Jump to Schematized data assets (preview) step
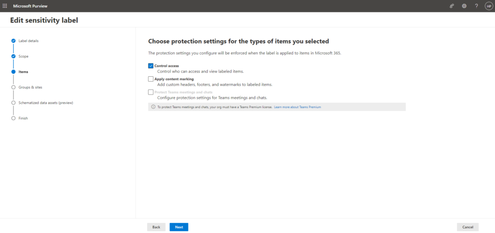 45,103
